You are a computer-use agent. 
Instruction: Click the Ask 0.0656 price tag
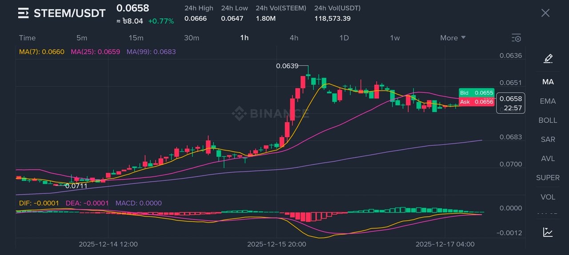point(476,102)
